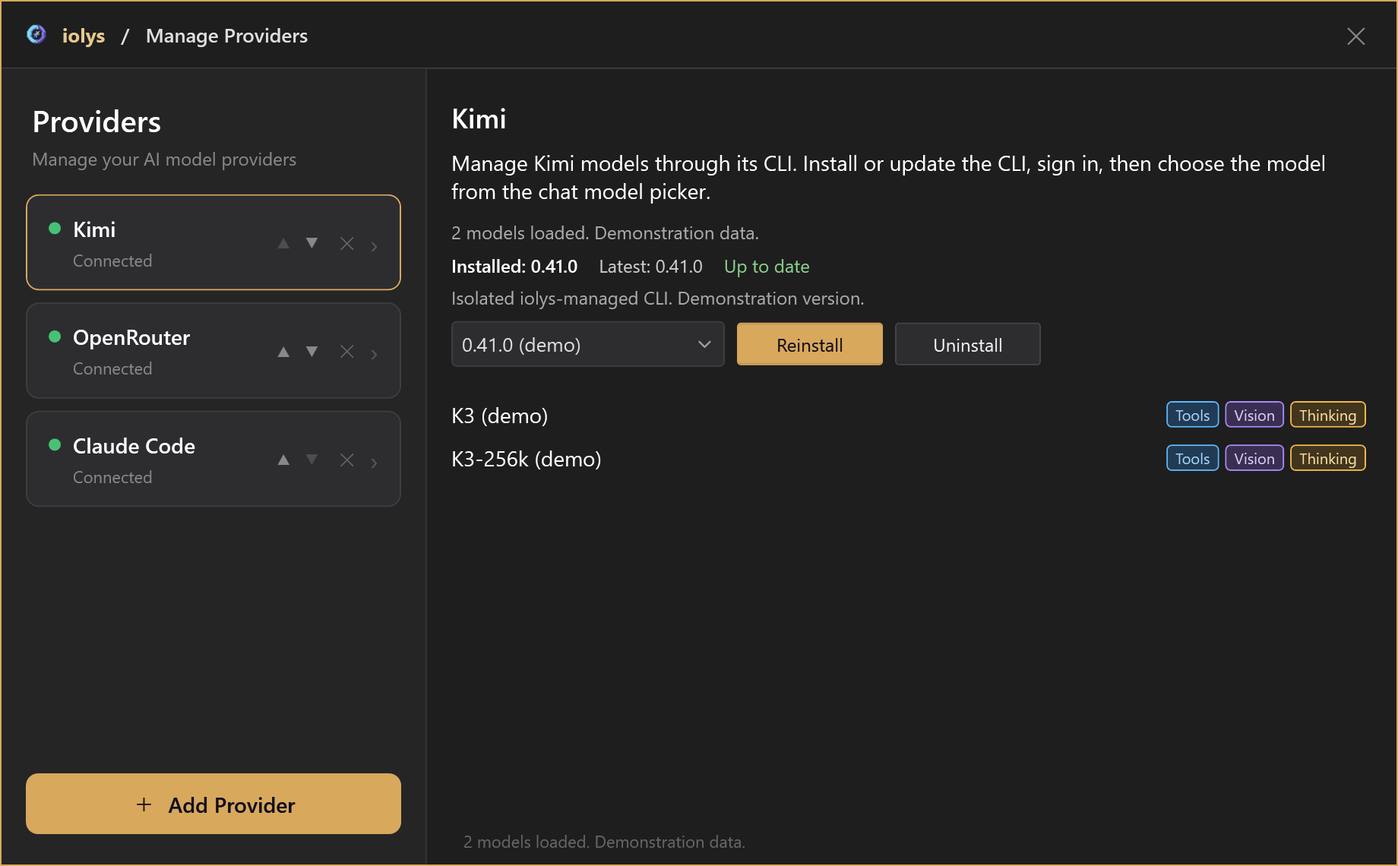Click 'Latest: 0.41.0' text

650,267
